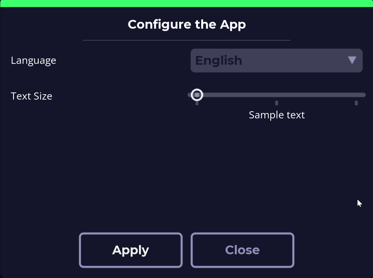Open the English language dropdown
The height and width of the screenshot is (278, 373).
[276, 60]
